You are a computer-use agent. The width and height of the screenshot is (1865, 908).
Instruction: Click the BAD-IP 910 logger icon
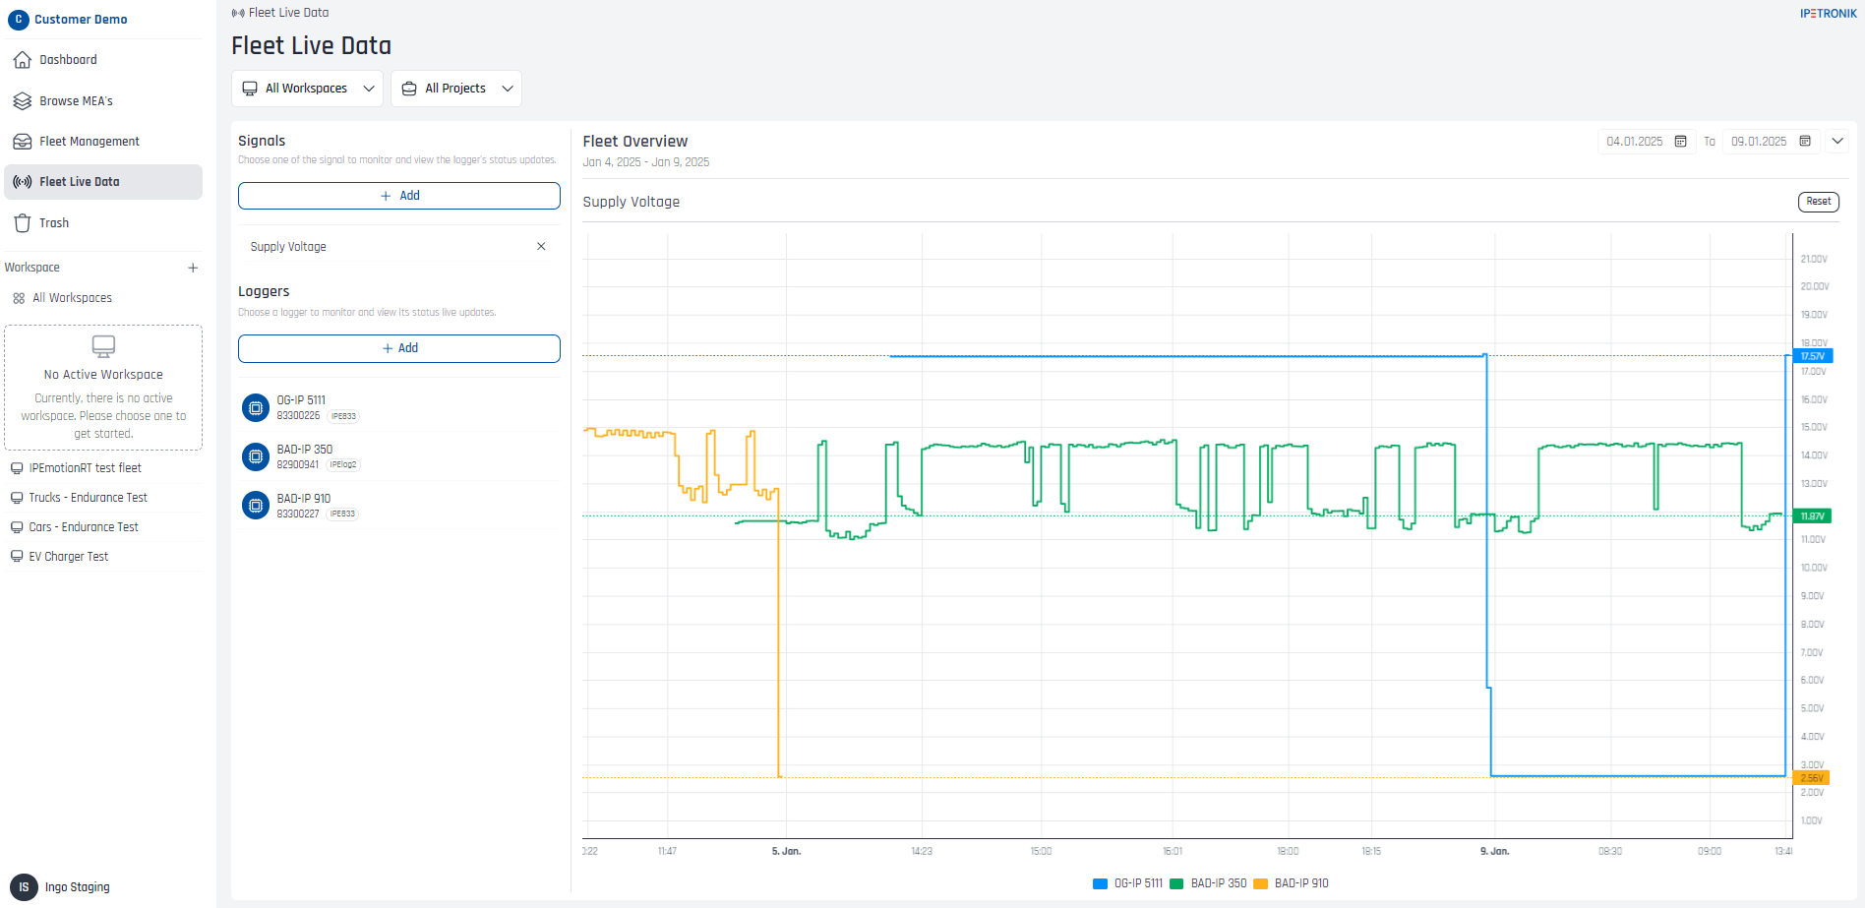[256, 506]
